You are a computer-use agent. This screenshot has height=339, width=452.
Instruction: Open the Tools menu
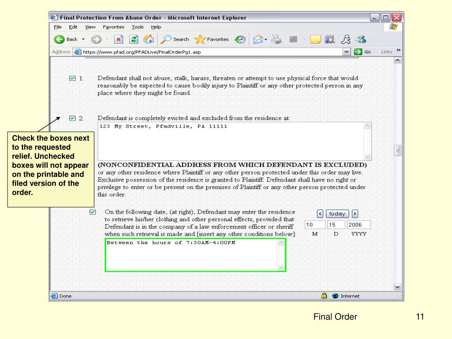tap(138, 27)
